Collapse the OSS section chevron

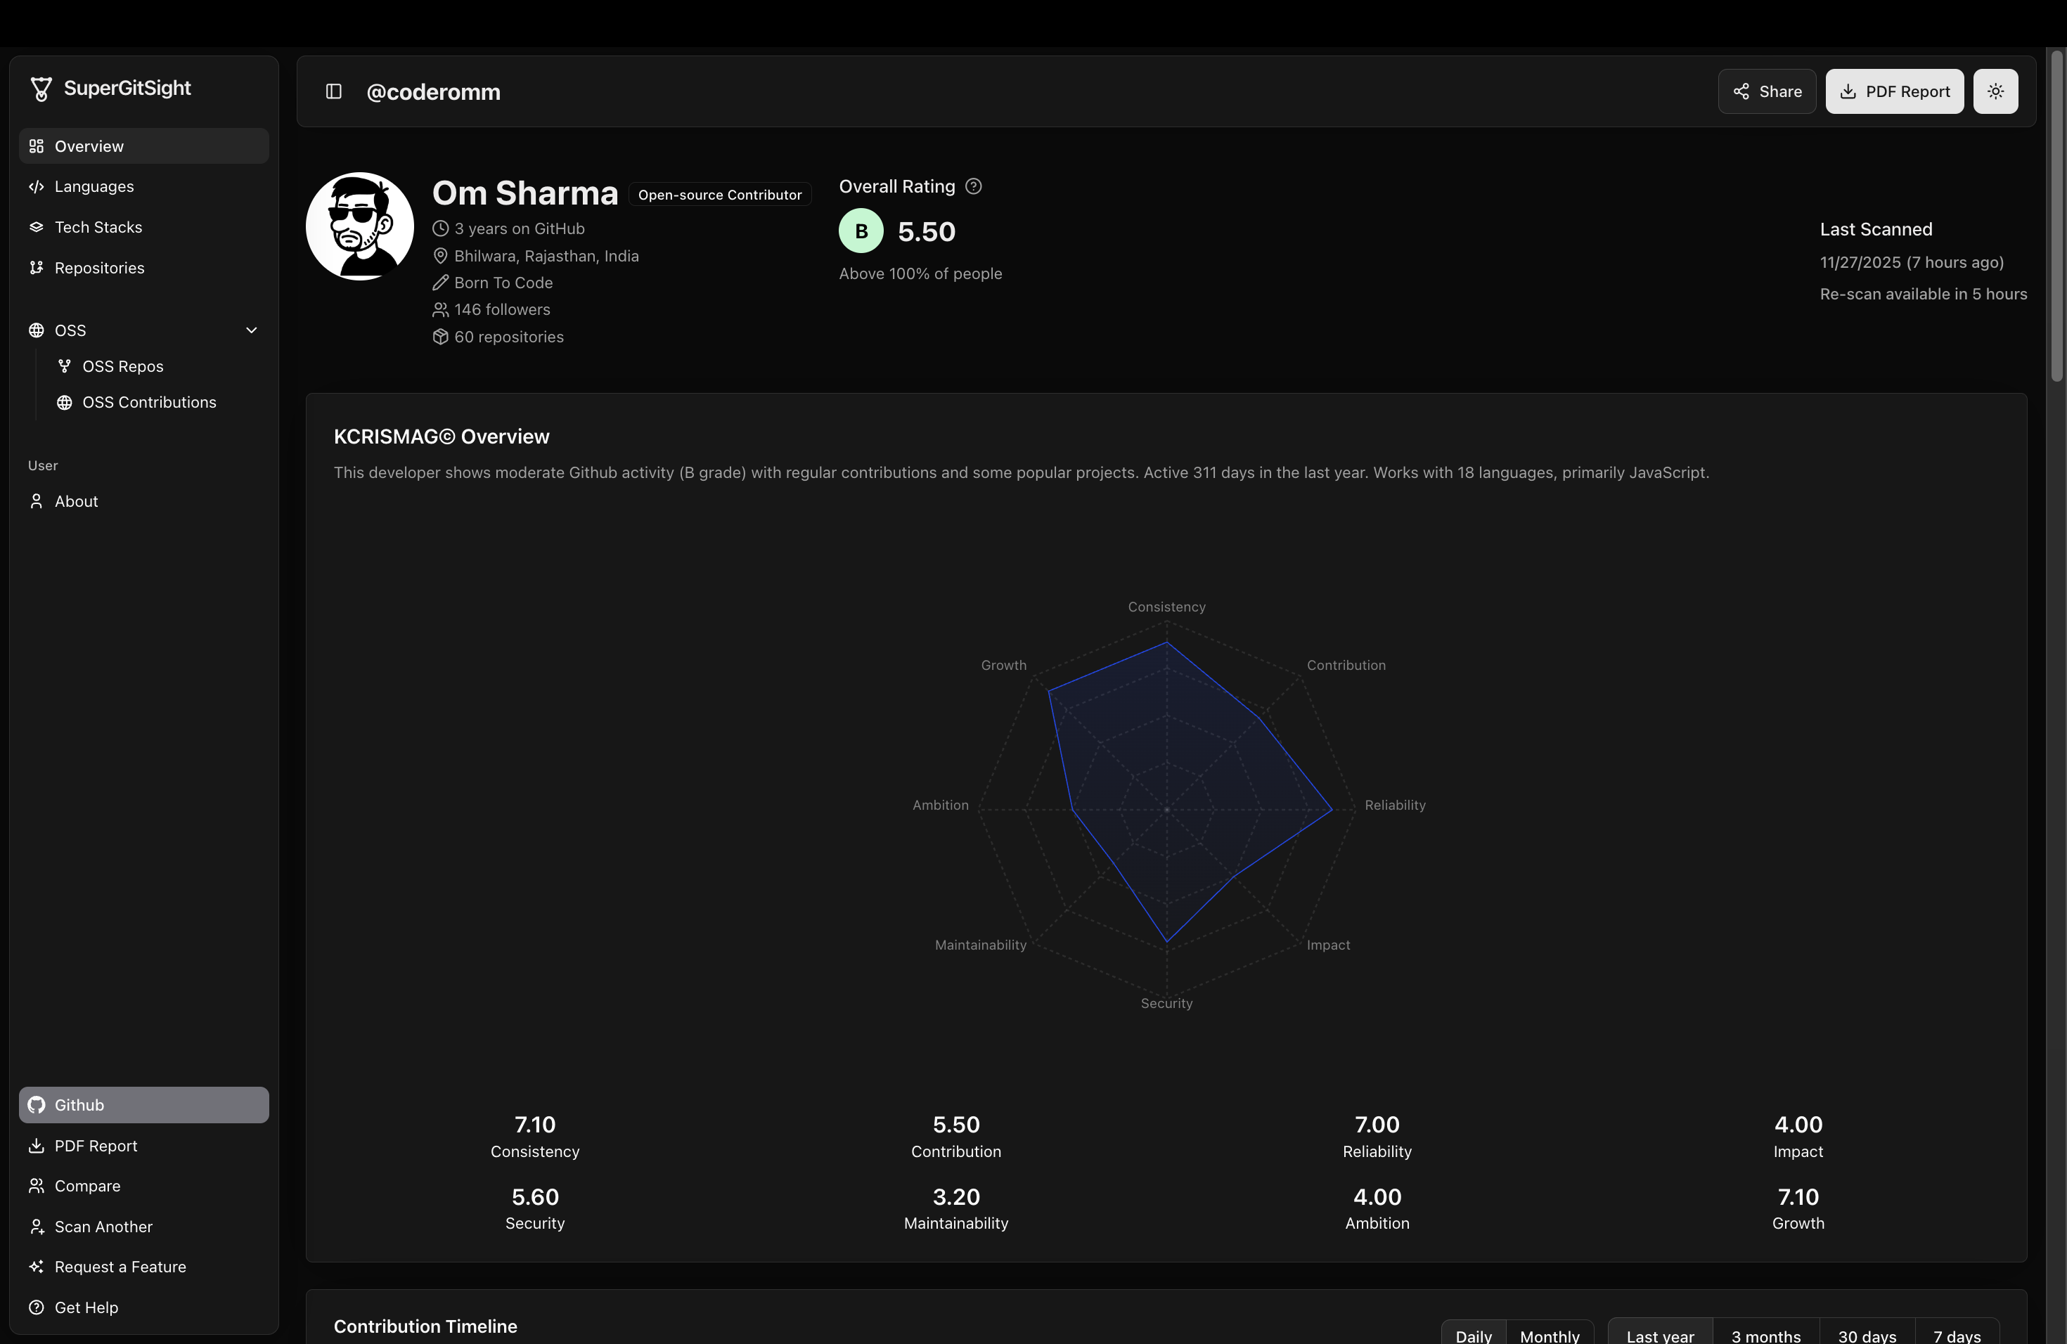[251, 330]
